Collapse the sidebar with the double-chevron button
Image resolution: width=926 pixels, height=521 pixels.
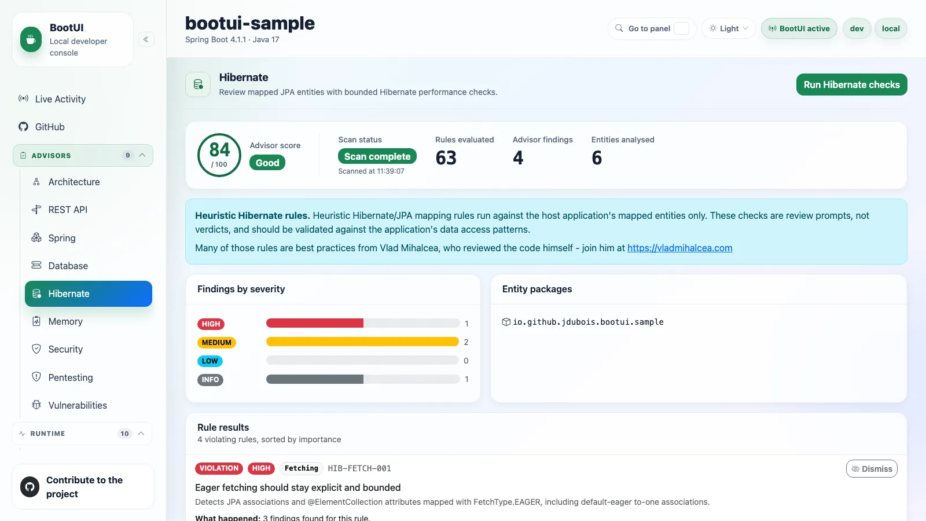point(146,39)
